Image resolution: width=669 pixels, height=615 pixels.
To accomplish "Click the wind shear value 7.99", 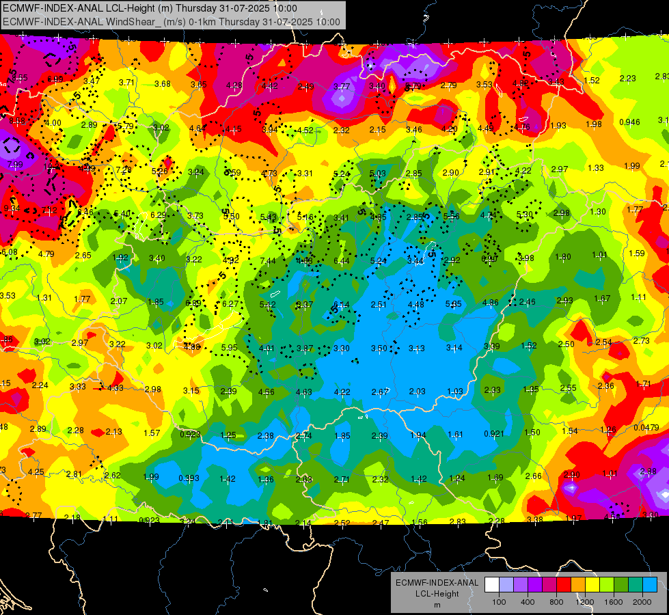I will coord(15,164).
